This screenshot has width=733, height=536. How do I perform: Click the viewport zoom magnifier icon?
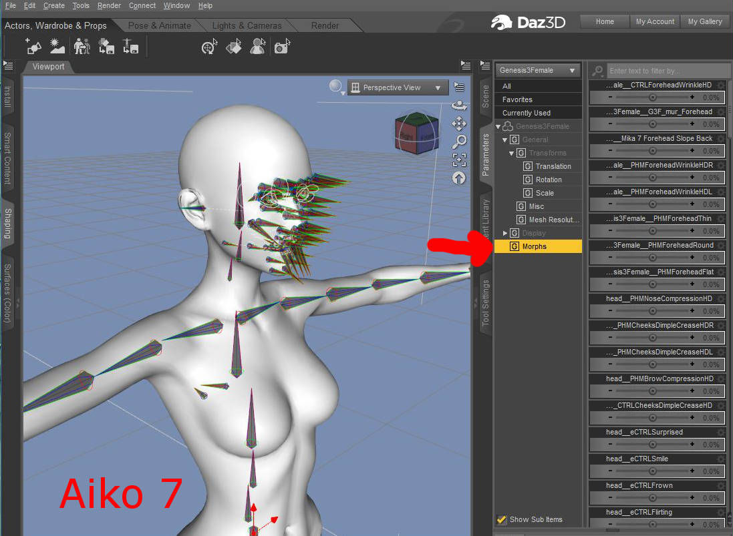pos(459,142)
